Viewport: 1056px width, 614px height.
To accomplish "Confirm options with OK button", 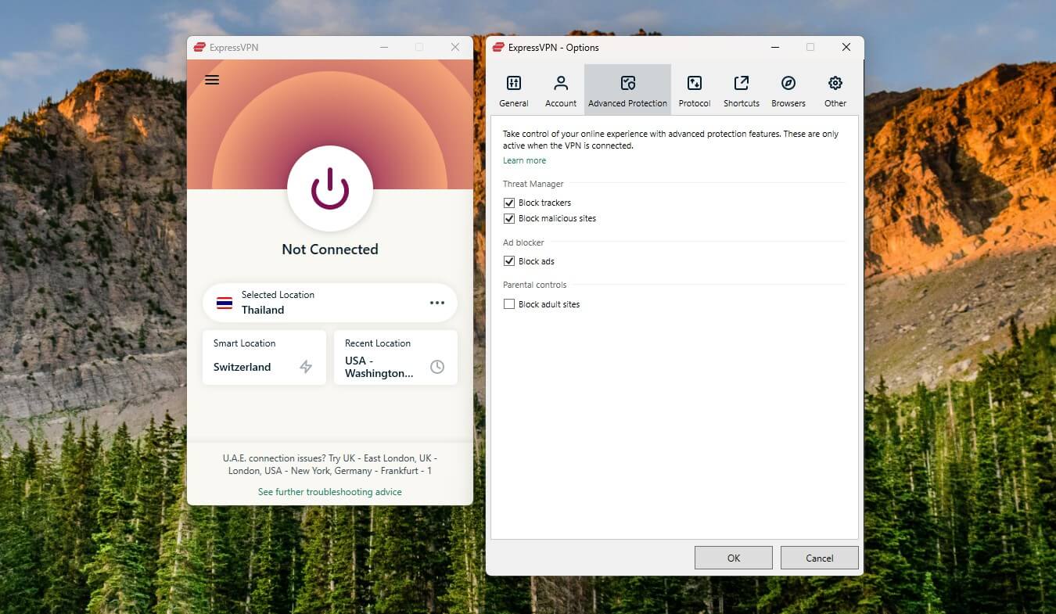I will point(734,558).
